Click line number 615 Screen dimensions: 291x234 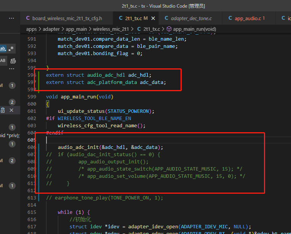pos(32,212)
